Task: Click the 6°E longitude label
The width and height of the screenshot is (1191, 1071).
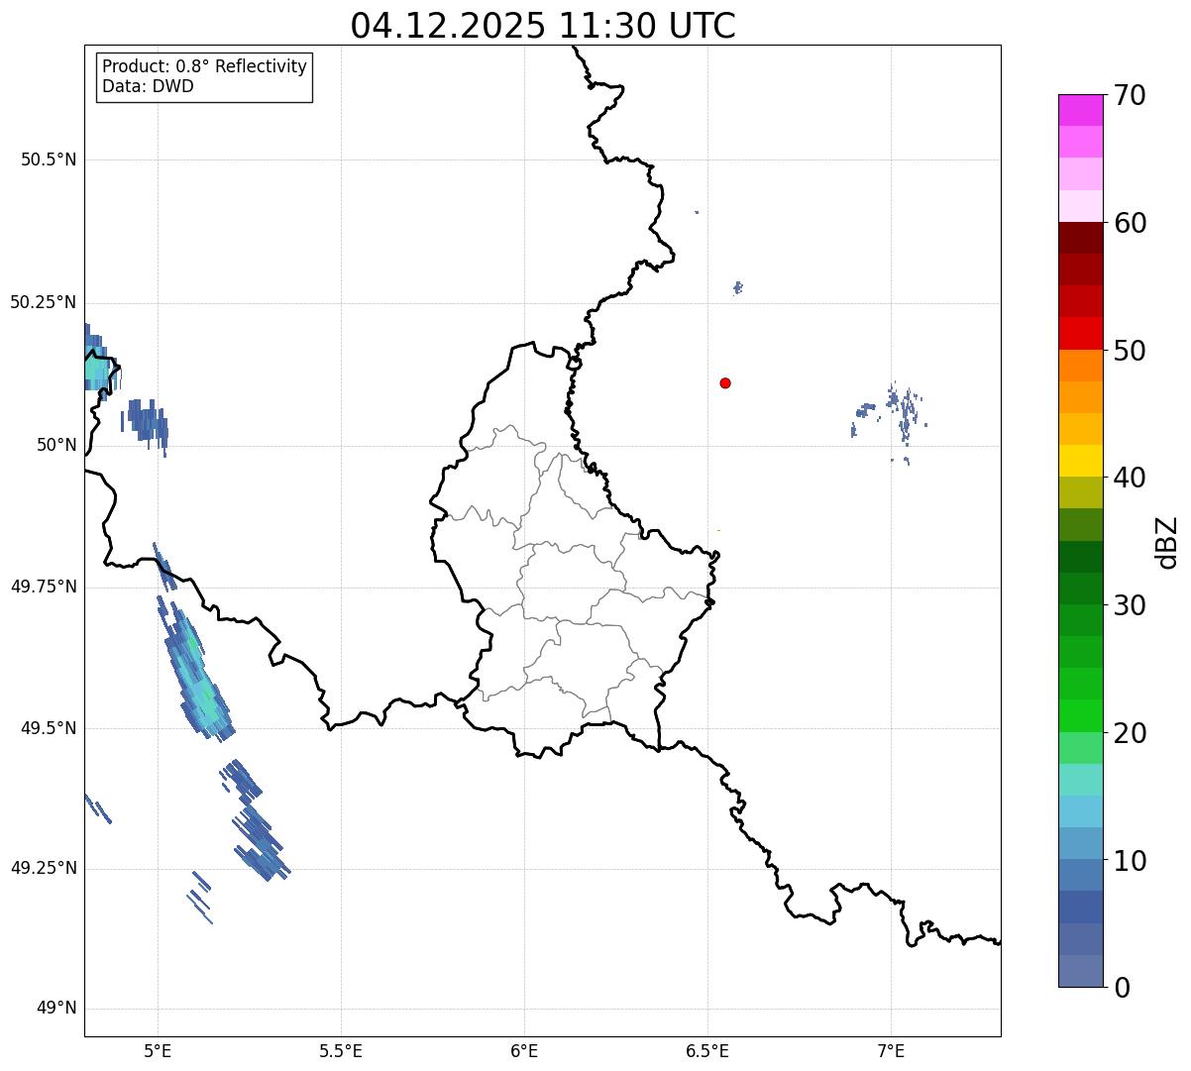Action: click(x=524, y=1050)
